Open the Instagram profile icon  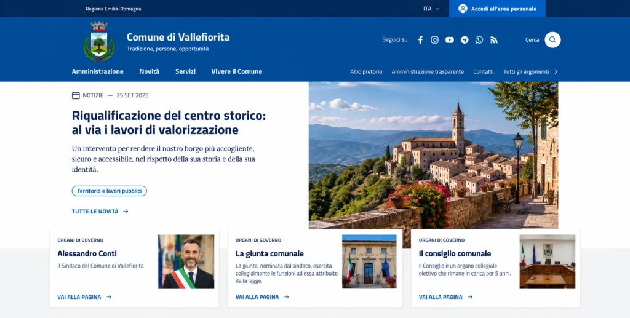[435, 40]
